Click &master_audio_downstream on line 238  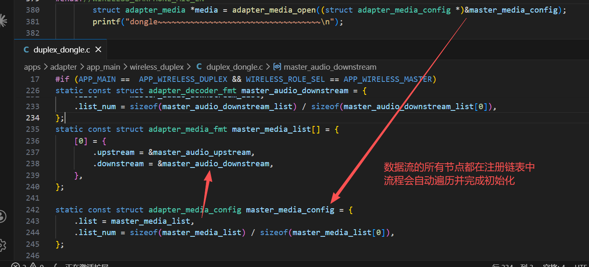click(214, 163)
